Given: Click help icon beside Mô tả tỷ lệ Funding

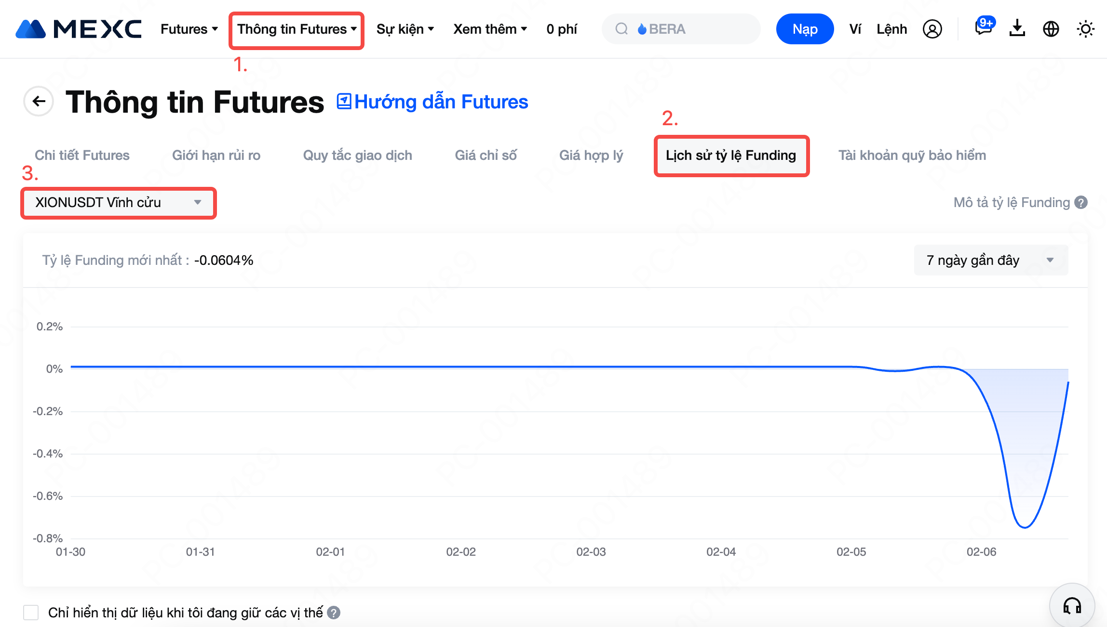Looking at the screenshot, I should pos(1081,203).
